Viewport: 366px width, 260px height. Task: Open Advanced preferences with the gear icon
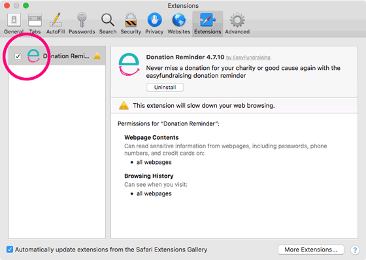click(237, 24)
